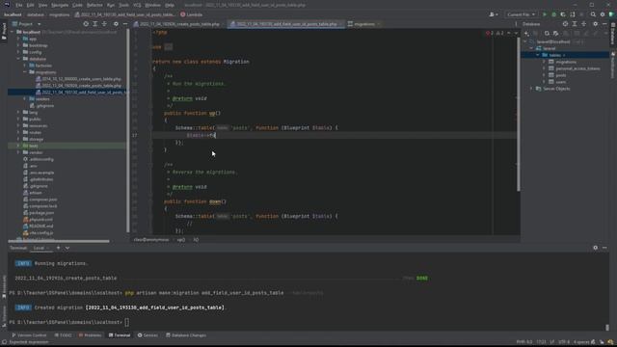This screenshot has width=617, height=347.
Task: Toggle the Project tool window from the left stripe
Action: (x=4, y=31)
